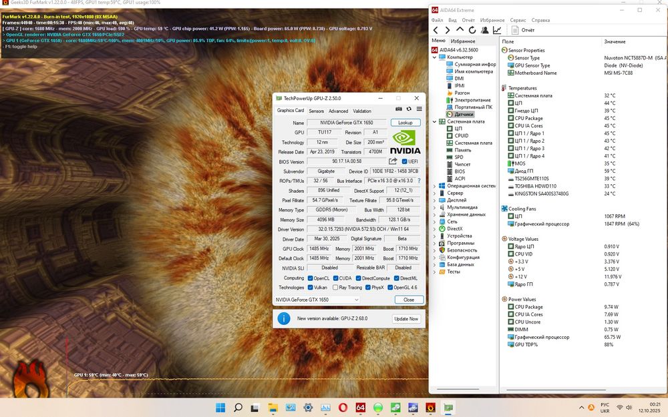Toggle the OpenCL checkbox
The width and height of the screenshot is (668, 417).
[310, 278]
